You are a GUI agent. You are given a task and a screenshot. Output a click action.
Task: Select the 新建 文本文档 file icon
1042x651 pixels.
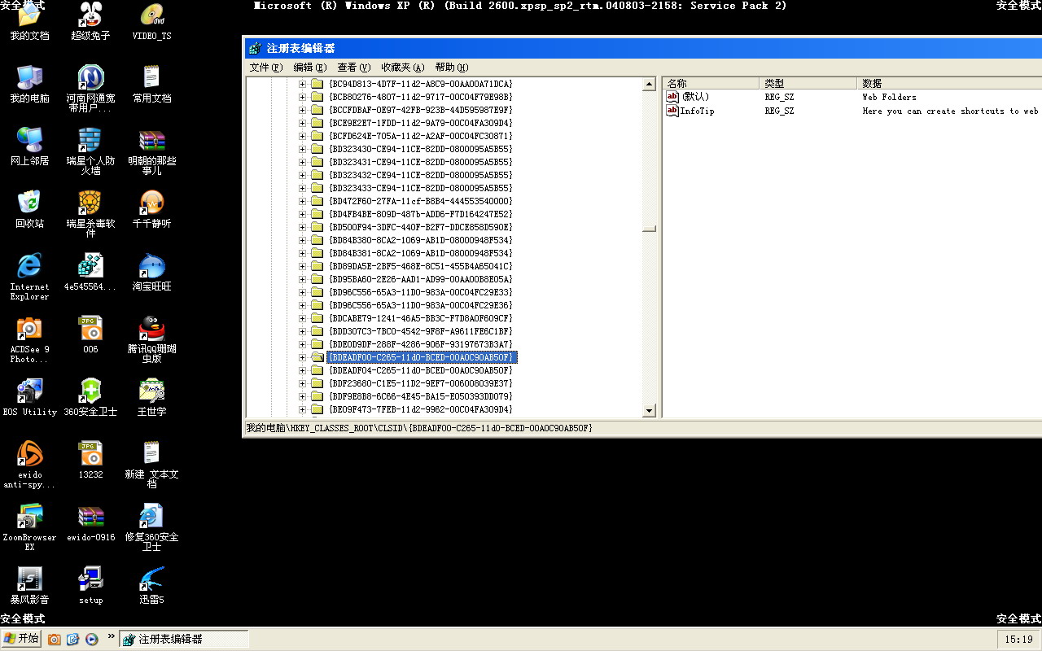click(151, 453)
